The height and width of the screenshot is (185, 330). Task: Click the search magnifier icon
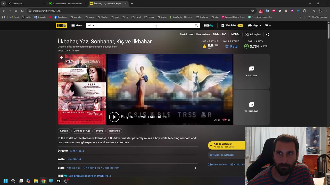point(196,25)
